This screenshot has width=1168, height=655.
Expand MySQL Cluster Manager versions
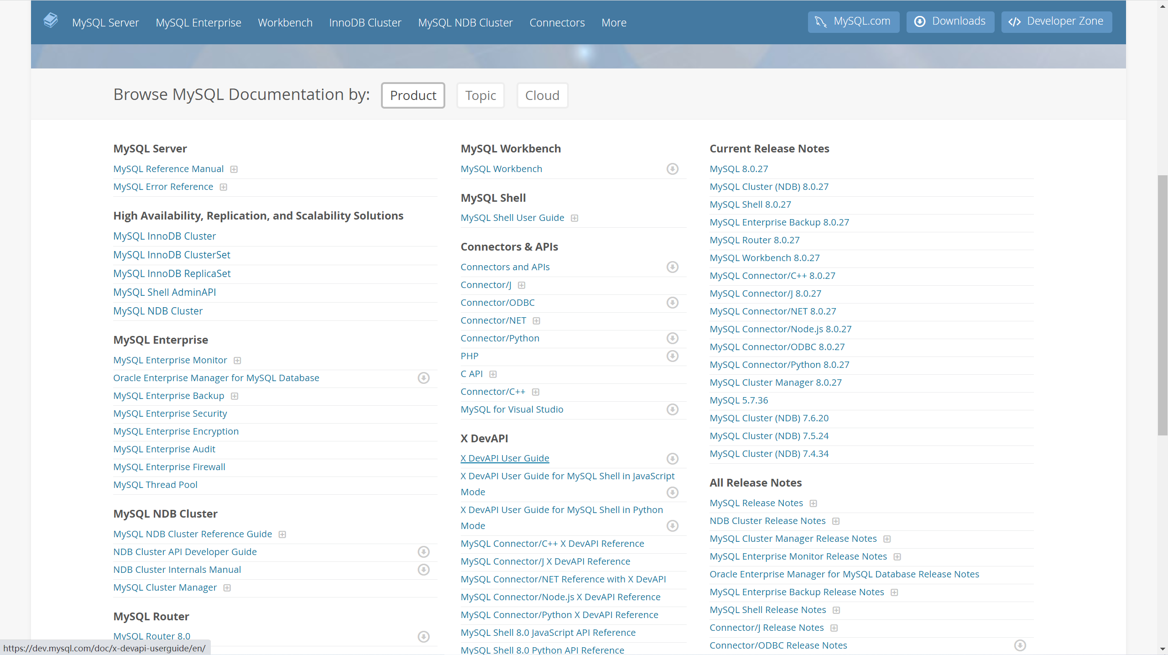pos(227,588)
